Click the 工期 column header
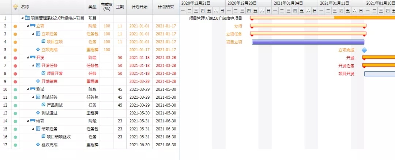Viewport: 395px width, 160px height. coord(120,7)
